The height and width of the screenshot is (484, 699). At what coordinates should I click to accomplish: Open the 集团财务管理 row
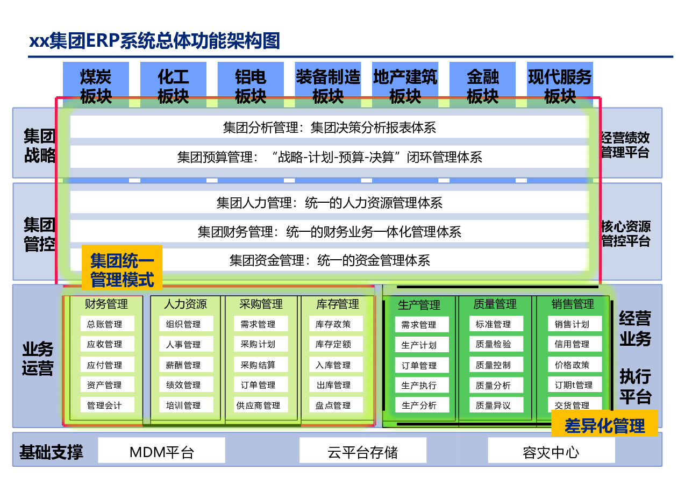coord(329,232)
